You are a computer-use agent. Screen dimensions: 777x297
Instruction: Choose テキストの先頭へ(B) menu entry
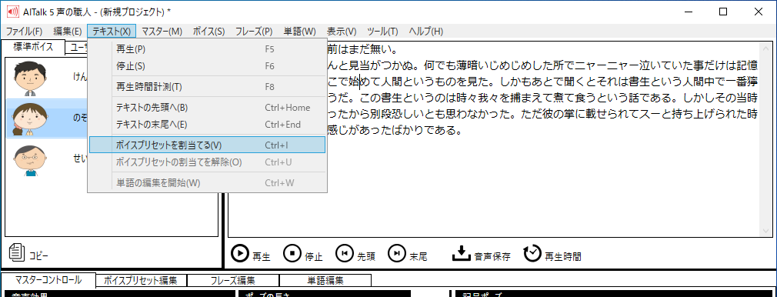[207, 108]
